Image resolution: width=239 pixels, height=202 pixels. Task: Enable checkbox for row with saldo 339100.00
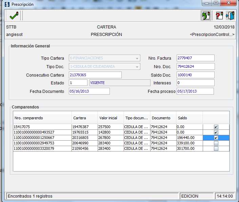(216, 143)
